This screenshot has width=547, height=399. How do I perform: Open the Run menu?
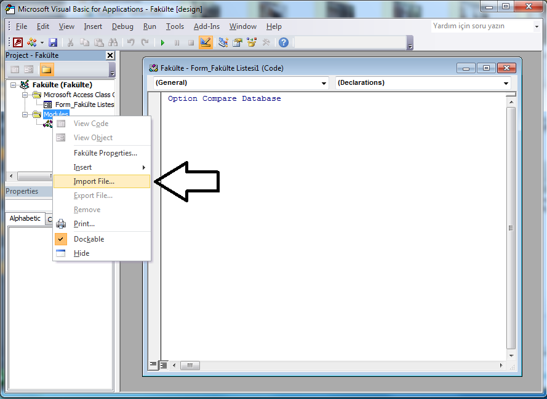(x=150, y=26)
